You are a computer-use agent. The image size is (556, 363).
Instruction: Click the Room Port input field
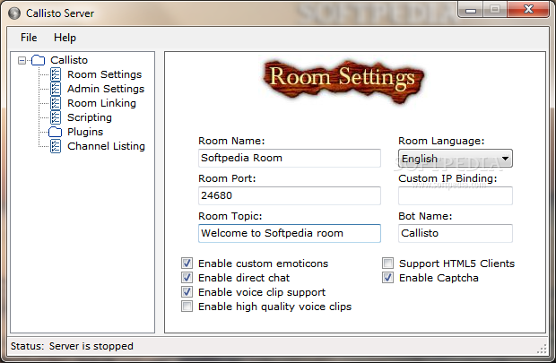290,195
